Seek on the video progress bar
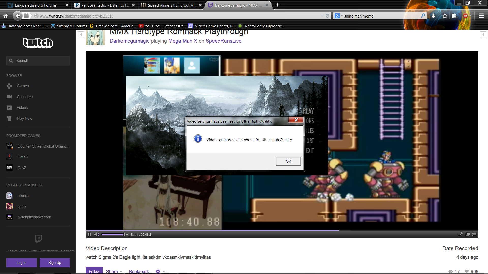The width and height of the screenshot is (488, 274). click(x=282, y=231)
